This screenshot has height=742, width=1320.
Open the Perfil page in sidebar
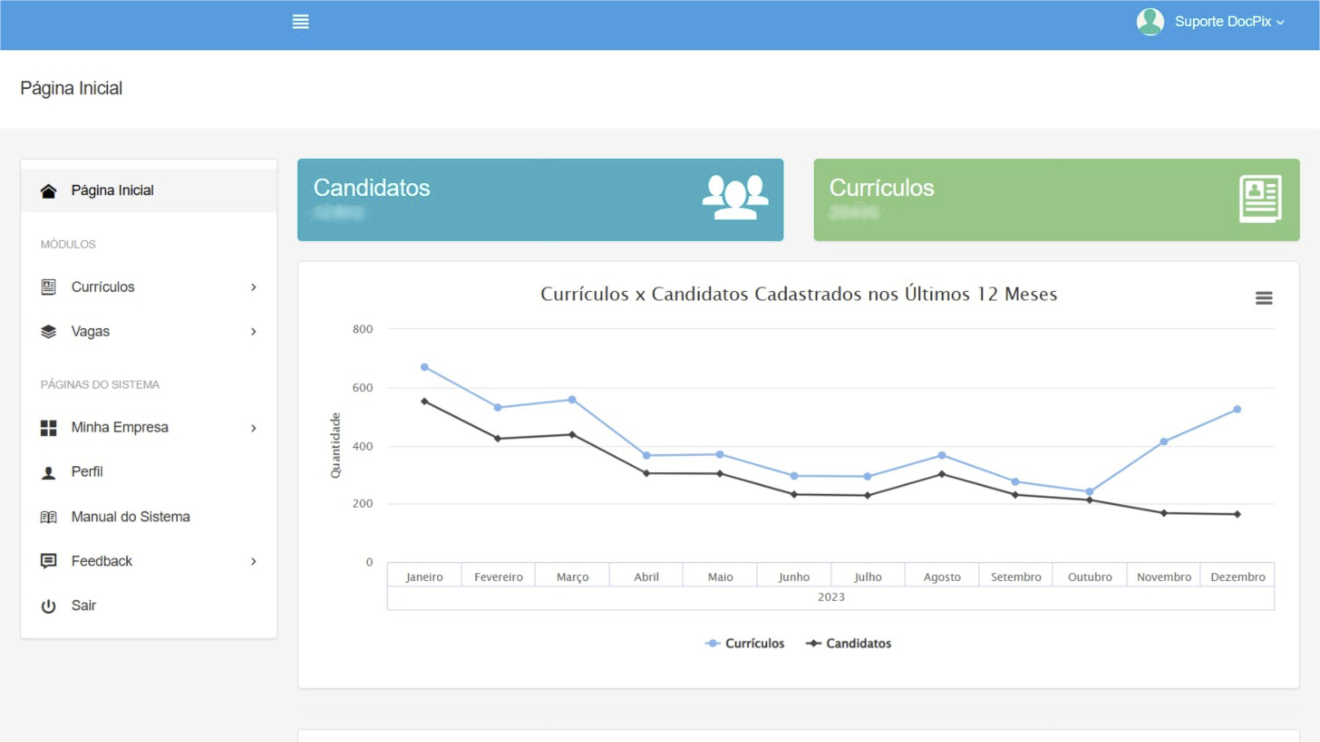[x=87, y=471]
